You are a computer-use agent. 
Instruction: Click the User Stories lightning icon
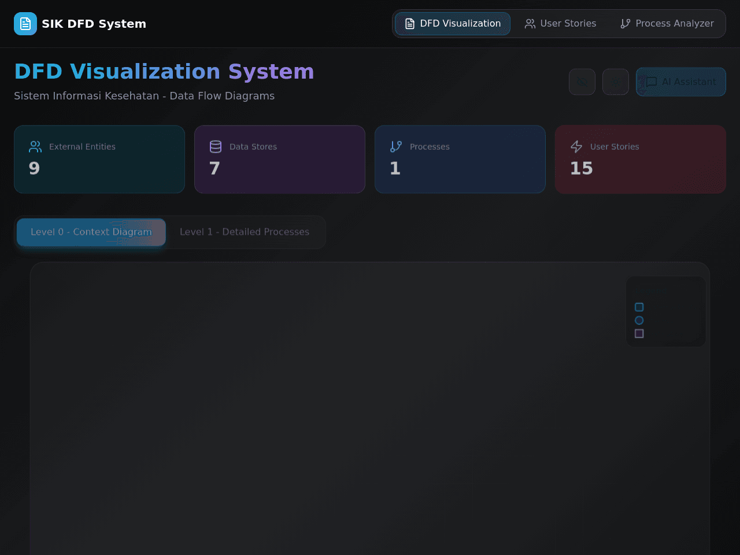tap(576, 147)
